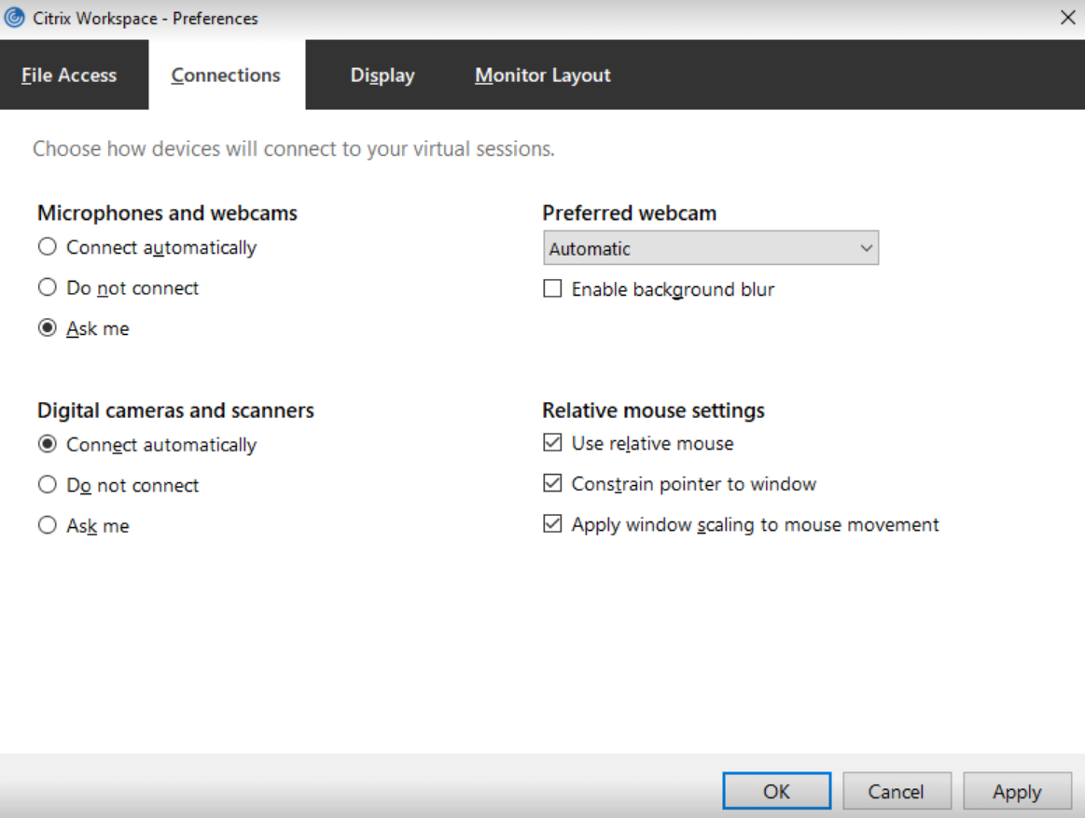Disable Apply window scaling to mouse movement
Image resolution: width=1085 pixels, height=818 pixels.
tap(552, 524)
